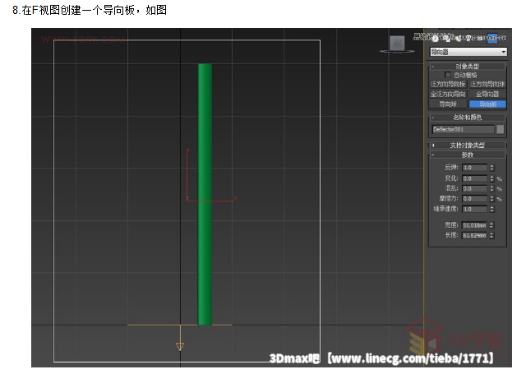Click the 导向球 button
Screen dimensions: 526x374
[448, 104]
